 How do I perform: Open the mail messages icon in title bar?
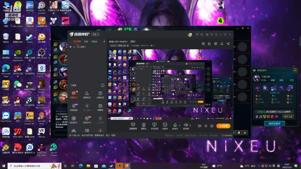(x=197, y=35)
